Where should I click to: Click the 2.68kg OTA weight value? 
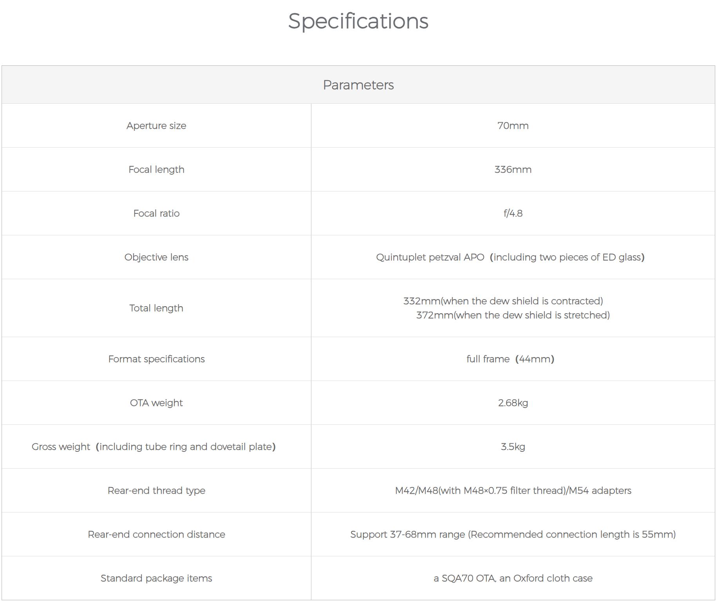pyautogui.click(x=513, y=403)
